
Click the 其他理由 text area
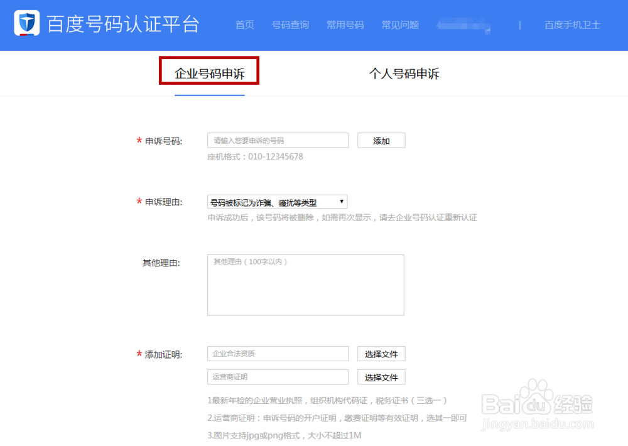(x=305, y=284)
